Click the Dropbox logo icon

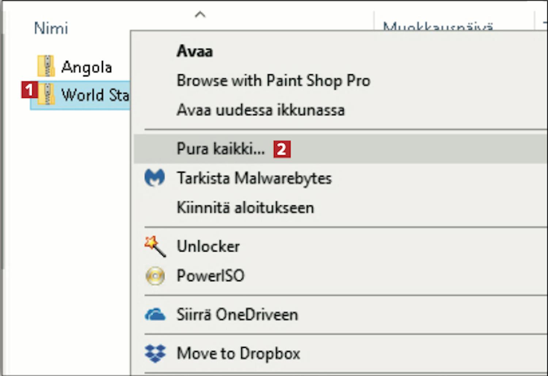tap(155, 353)
